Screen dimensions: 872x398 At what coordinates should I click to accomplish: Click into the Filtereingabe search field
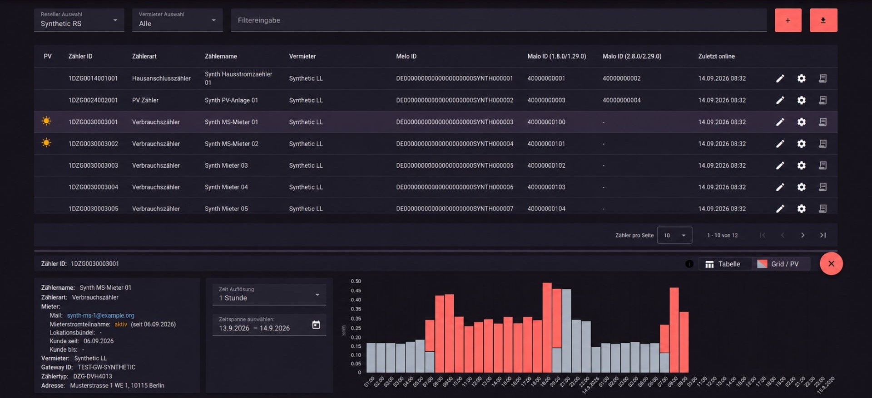pos(499,20)
